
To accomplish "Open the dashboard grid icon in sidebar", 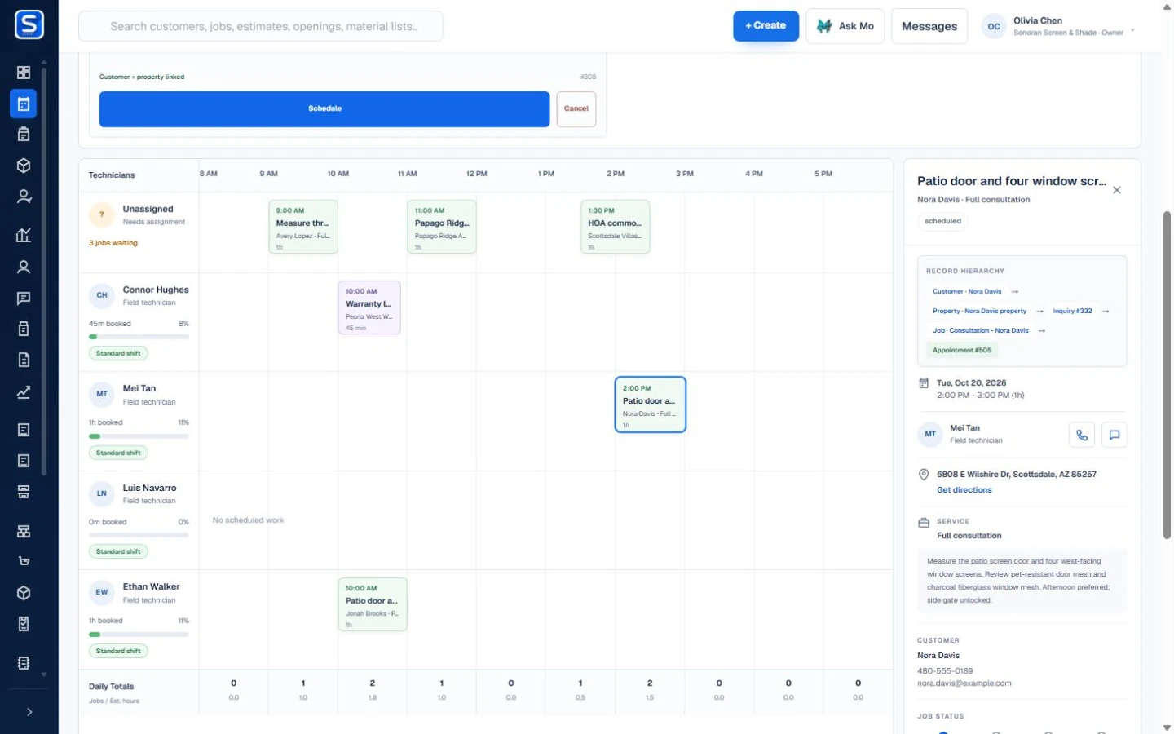I will pos(24,73).
